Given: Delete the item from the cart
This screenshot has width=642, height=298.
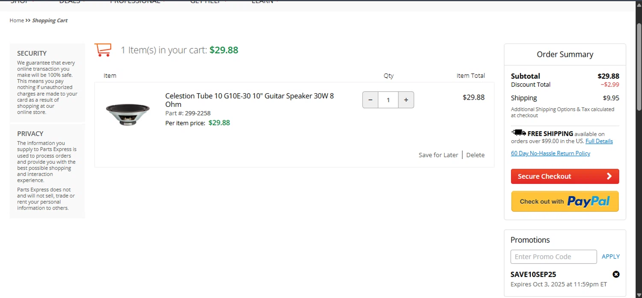Looking at the screenshot, I should click(x=475, y=155).
